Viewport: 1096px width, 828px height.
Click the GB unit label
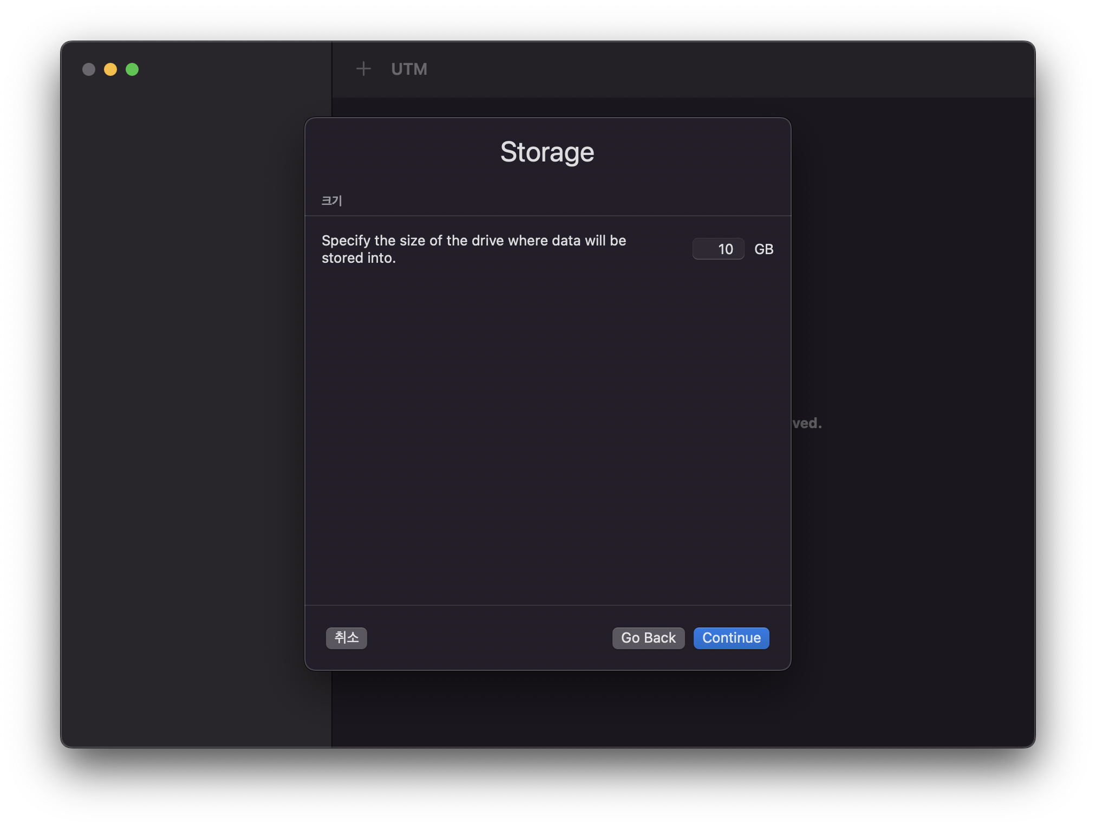click(764, 249)
